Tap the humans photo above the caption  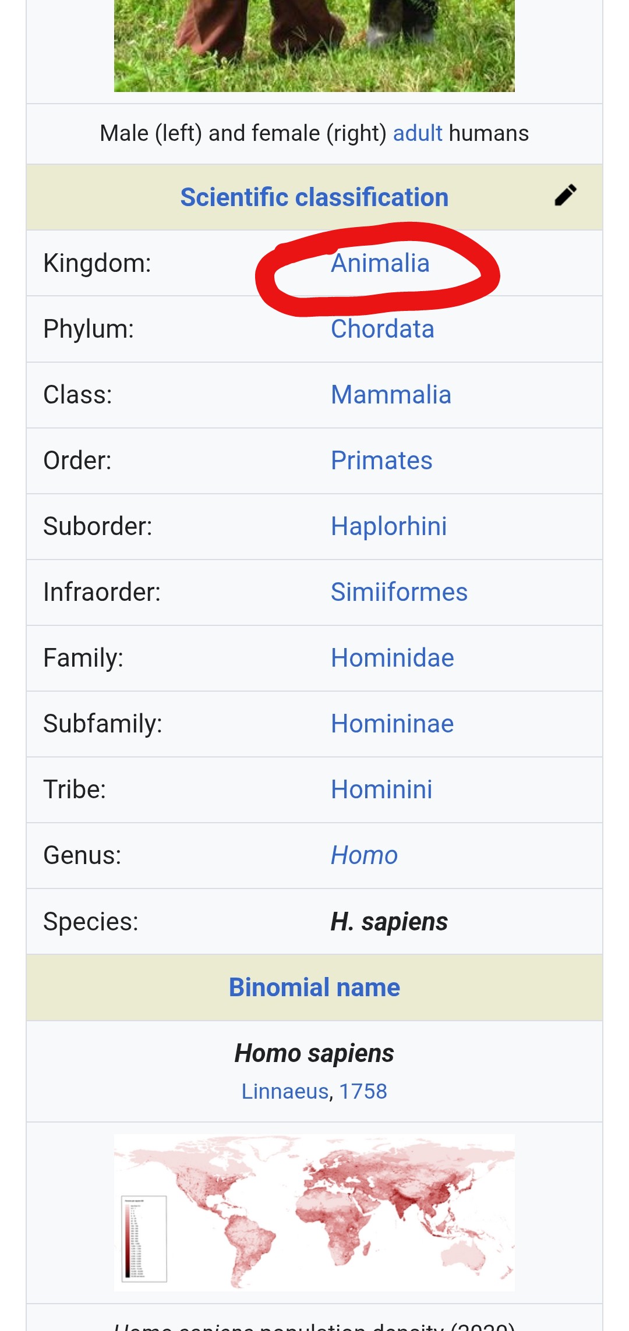point(314,45)
